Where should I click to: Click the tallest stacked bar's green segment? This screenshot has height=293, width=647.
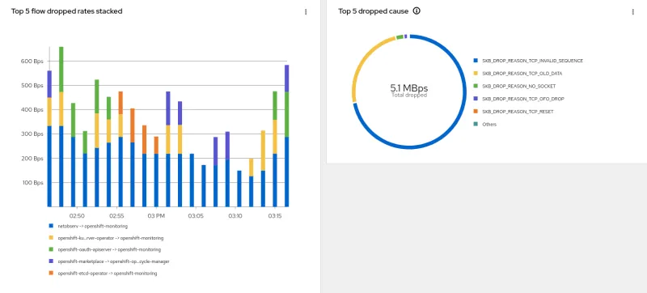tap(61, 70)
